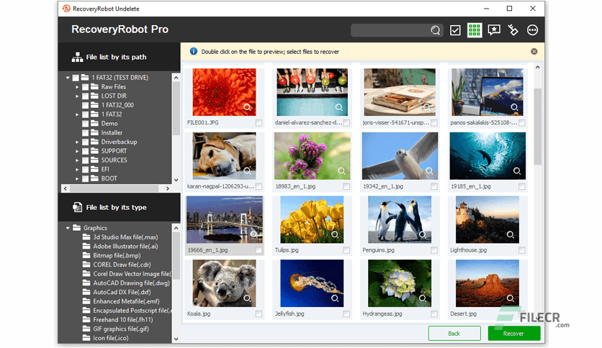This screenshot has width=602, height=348.
Task: Click the thumbnail grid vertical scrollbar
Action: tap(537, 127)
